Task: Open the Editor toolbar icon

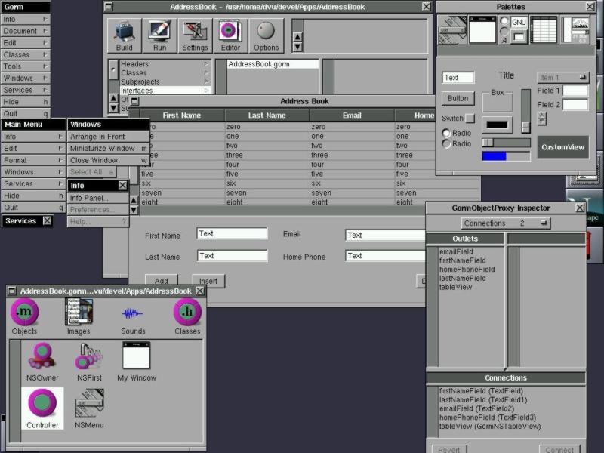Action: [230, 35]
